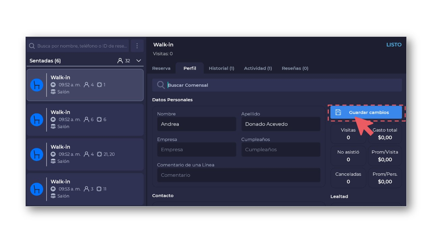Click the Prom/Visita stat card
This screenshot has height=243, width=432.
[x=385, y=156]
